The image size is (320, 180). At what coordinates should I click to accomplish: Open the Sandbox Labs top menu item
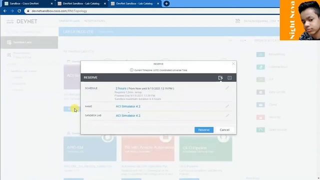coord(69,21)
